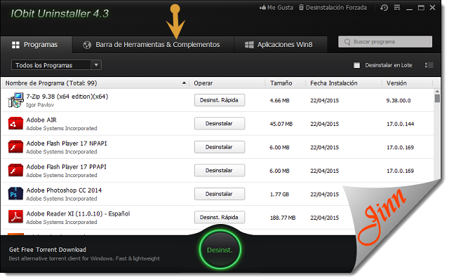Viewport: 449px width, 280px height.
Task: Sort by the Fecha Instalación column header
Action: (x=334, y=83)
